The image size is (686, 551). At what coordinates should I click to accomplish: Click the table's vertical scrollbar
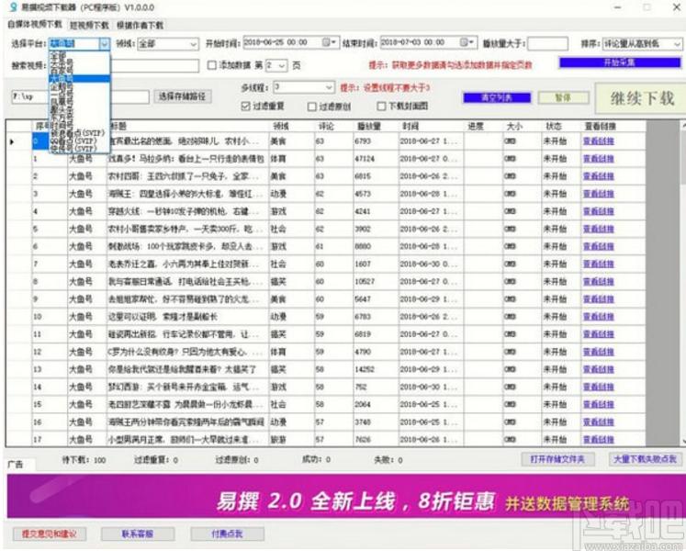coord(683,282)
